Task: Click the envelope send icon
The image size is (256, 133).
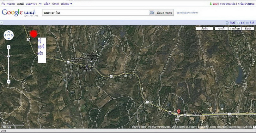Action: click(x=238, y=23)
